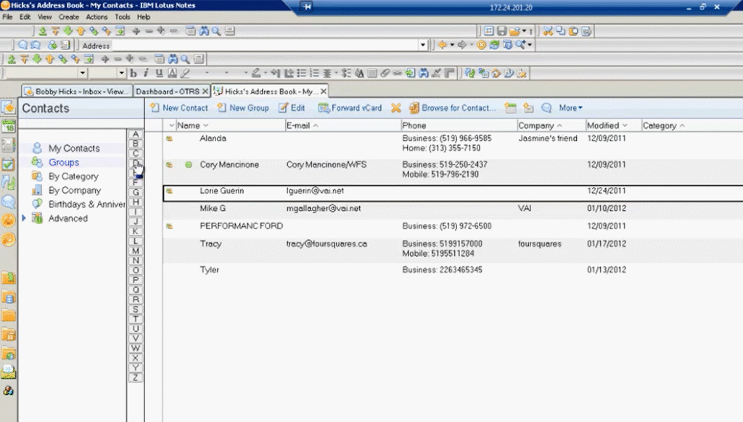
Task: Open calendar icon in left sidebar strip
Action: click(9, 126)
